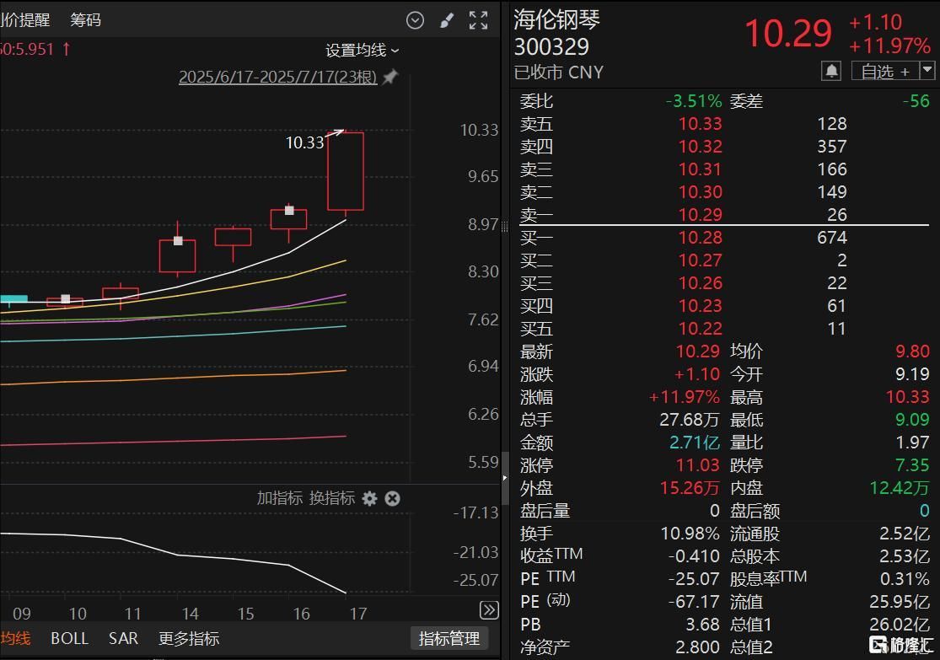Viewport: 940px width, 660px height.
Task: Switch to the BOLL indicator tab
Action: click(x=70, y=638)
